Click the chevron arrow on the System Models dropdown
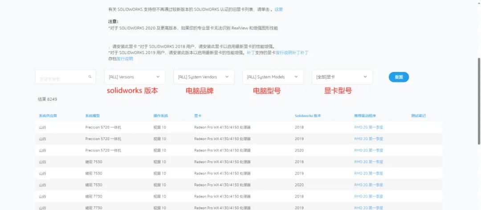This screenshot has width=481, height=210. 296,77
